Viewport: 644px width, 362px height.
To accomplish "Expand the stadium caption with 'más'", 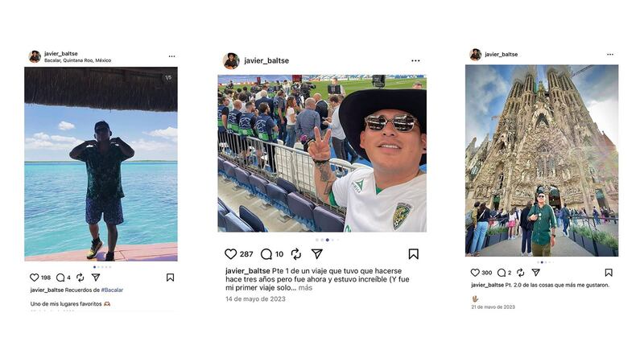I will pos(305,288).
